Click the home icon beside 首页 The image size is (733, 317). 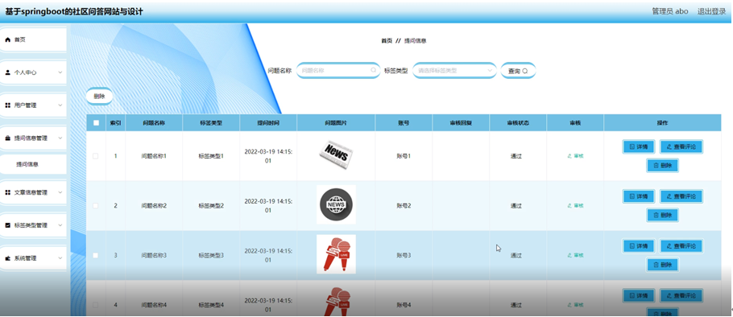pyautogui.click(x=7, y=40)
